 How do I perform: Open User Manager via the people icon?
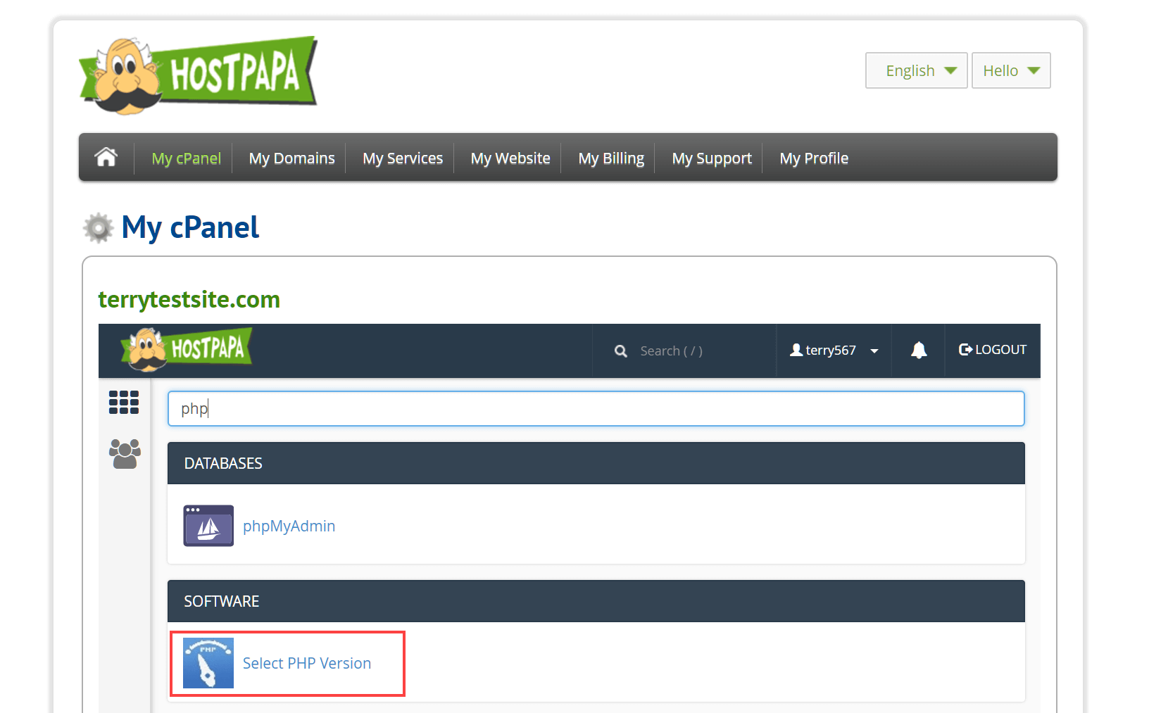click(125, 454)
